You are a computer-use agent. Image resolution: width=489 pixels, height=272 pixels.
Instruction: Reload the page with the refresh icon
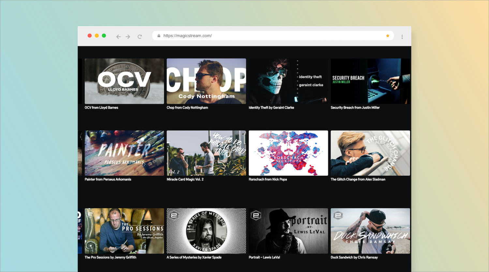140,37
